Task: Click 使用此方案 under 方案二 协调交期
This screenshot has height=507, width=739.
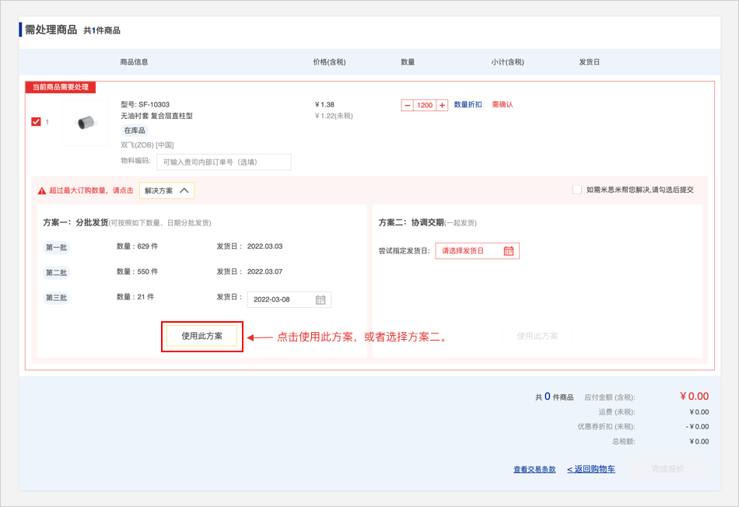Action: pos(538,336)
